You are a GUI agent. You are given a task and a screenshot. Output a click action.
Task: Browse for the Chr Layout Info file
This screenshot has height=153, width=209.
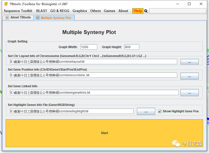[x=190, y=62]
